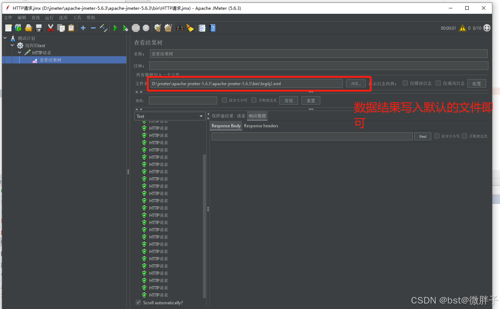This screenshot has width=500, height=309.
Task: Collapse the HTTP请求 tree node arrow
Action: tap(20, 53)
